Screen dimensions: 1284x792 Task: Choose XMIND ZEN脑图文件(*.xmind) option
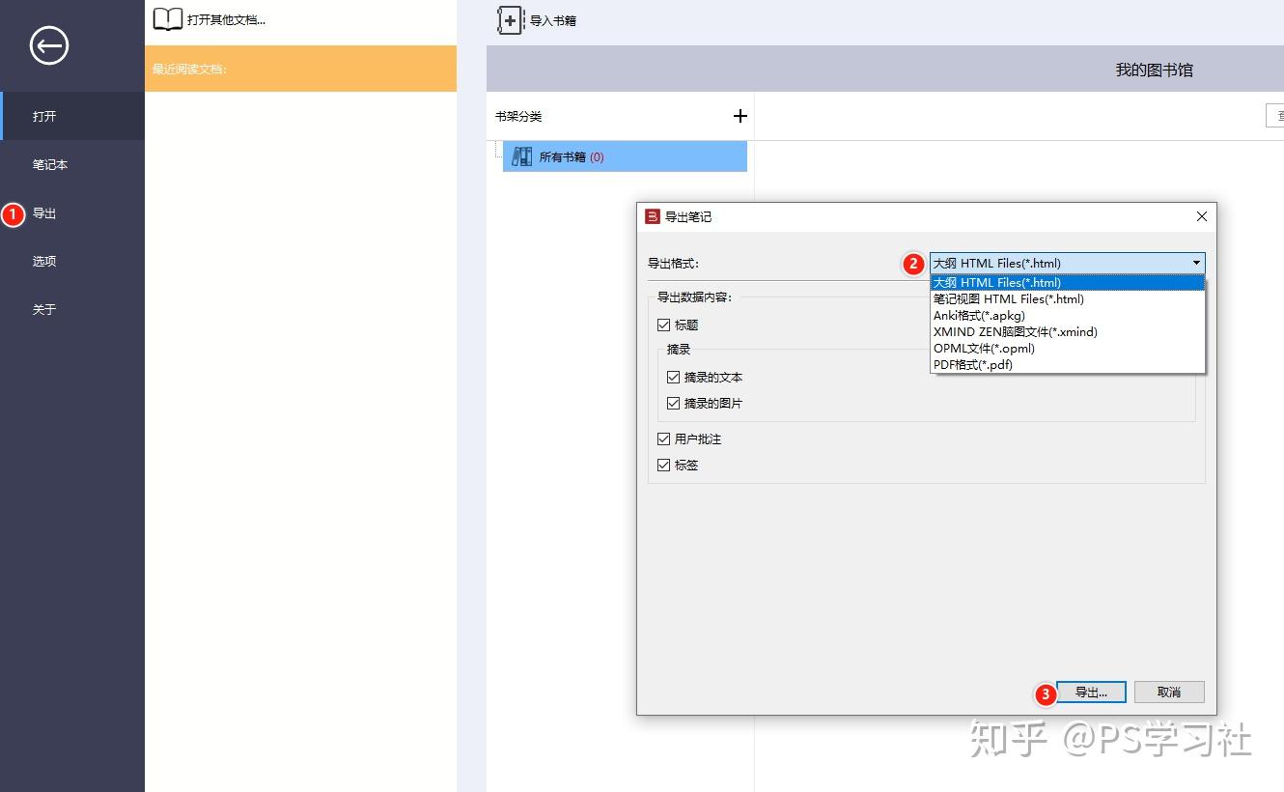pos(1067,332)
